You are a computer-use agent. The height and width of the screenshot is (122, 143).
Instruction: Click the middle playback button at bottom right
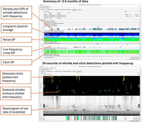pyautogui.click(x=137, y=118)
